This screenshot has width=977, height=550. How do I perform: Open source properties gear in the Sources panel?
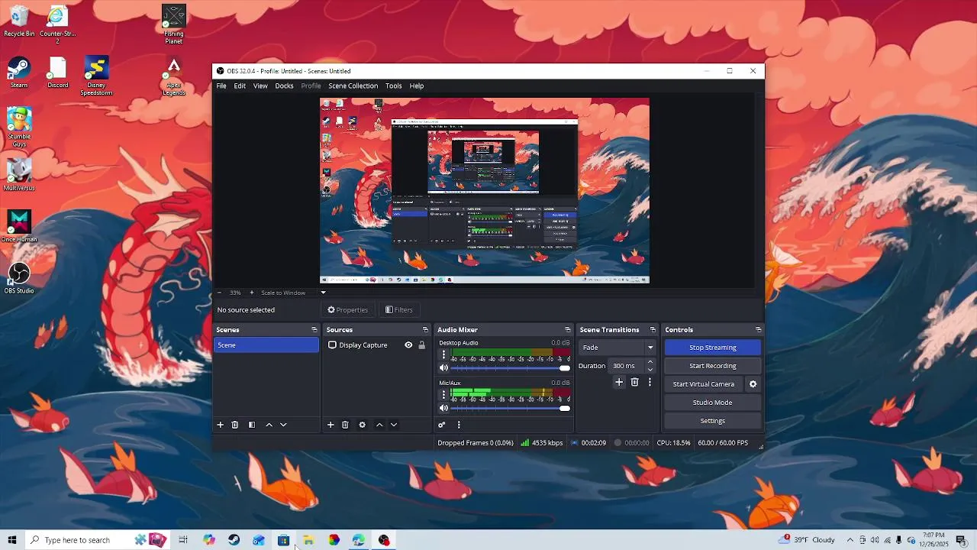(363, 425)
